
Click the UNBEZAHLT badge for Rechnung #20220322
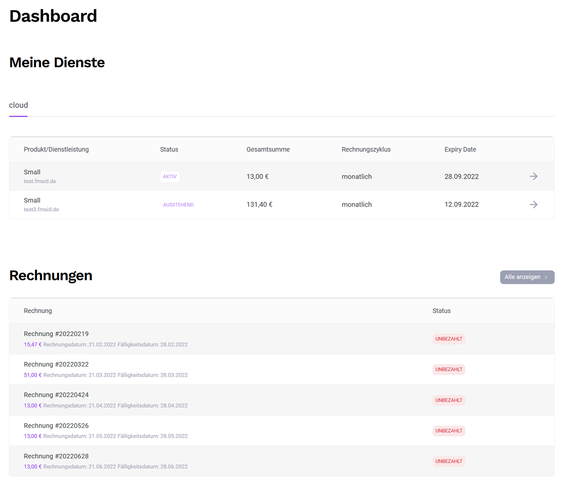pos(448,369)
